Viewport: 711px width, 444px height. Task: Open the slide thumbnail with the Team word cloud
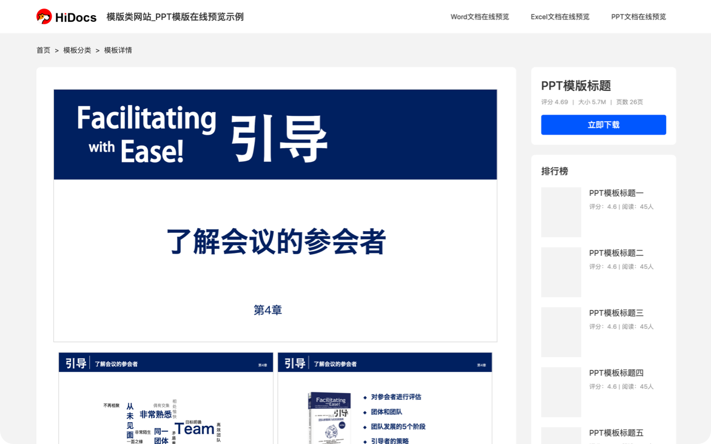pyautogui.click(x=166, y=398)
